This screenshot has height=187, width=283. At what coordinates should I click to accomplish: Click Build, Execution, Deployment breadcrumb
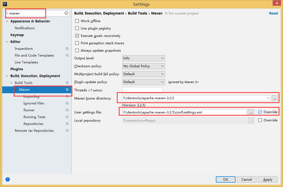point(99,13)
